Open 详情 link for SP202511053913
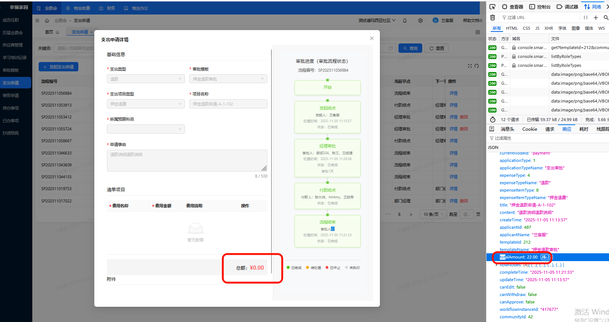609x322 pixels. 453,105
